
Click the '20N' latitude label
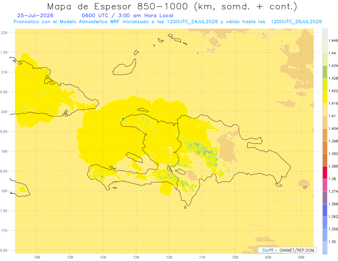tap(5, 112)
